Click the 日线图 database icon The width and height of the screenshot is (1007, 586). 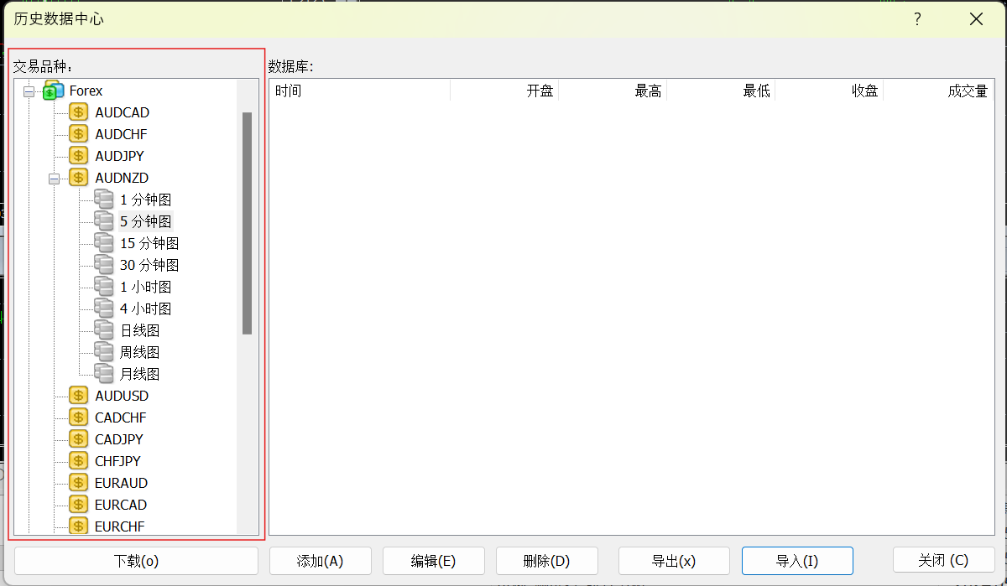point(103,329)
